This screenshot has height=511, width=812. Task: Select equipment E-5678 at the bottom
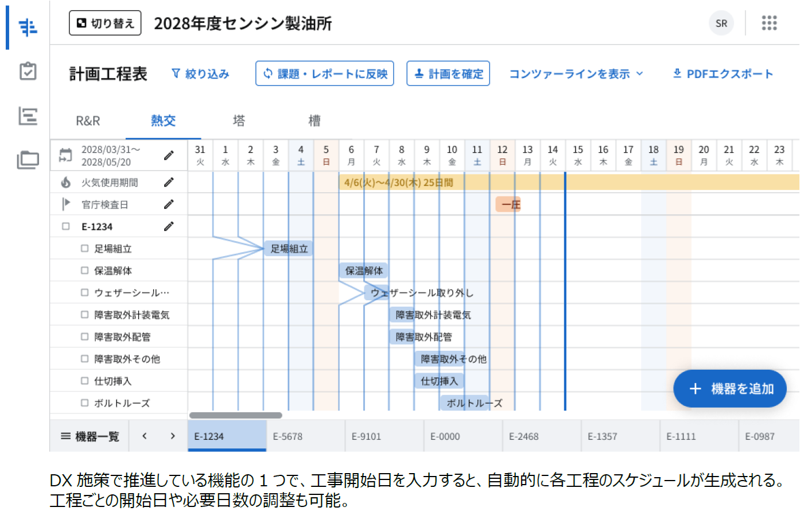[x=288, y=436]
